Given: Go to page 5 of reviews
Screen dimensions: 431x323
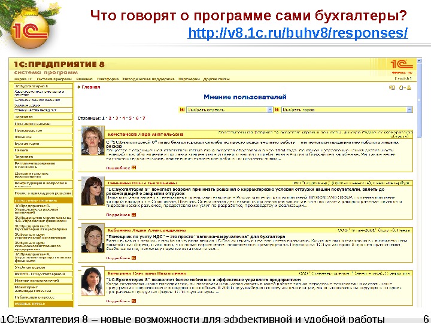Looking at the screenshot, I should click(130, 118).
